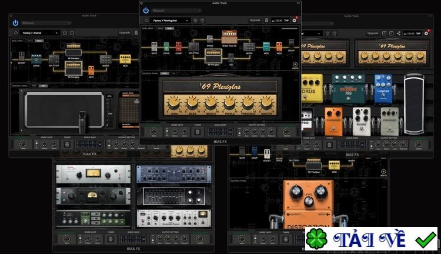Toggle the power button in left window
The width and height of the screenshot is (441, 254).
[15, 23]
